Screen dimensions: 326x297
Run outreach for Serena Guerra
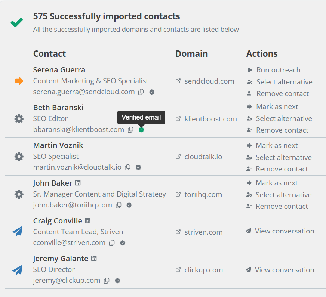tap(278, 70)
